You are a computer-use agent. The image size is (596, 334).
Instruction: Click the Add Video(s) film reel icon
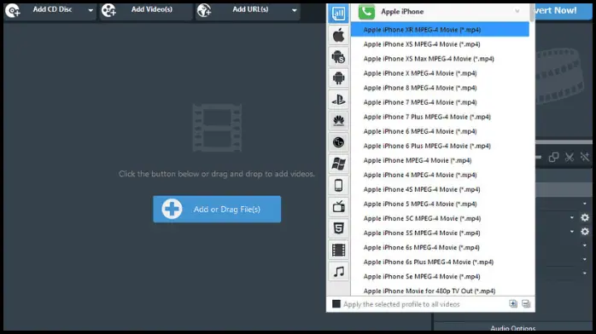click(108, 10)
